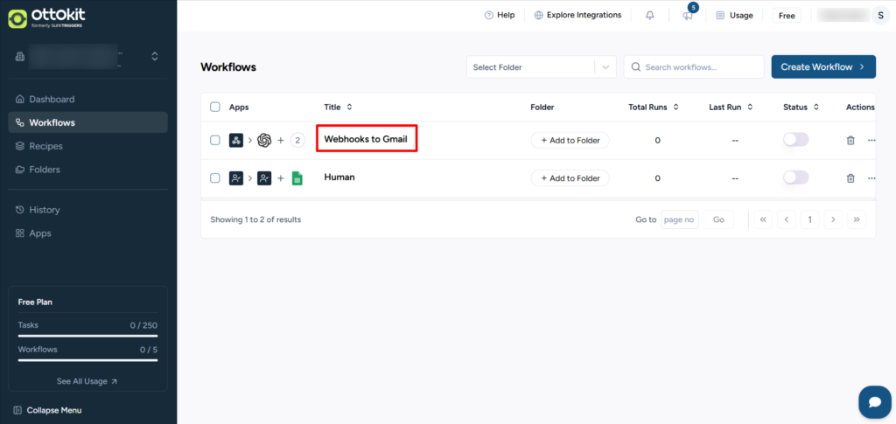The width and height of the screenshot is (896, 424).
Task: Open the workspace switcher in sidebar
Action: click(155, 56)
